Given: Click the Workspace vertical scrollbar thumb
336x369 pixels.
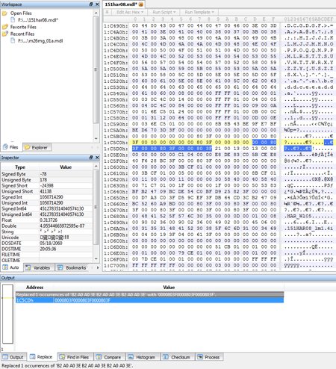Looking at the screenshot, I should pos(96,69).
